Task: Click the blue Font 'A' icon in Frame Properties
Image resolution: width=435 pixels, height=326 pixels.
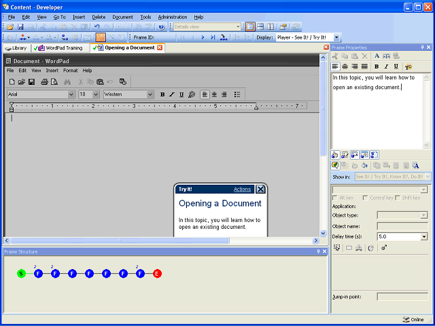Action: pos(377,56)
